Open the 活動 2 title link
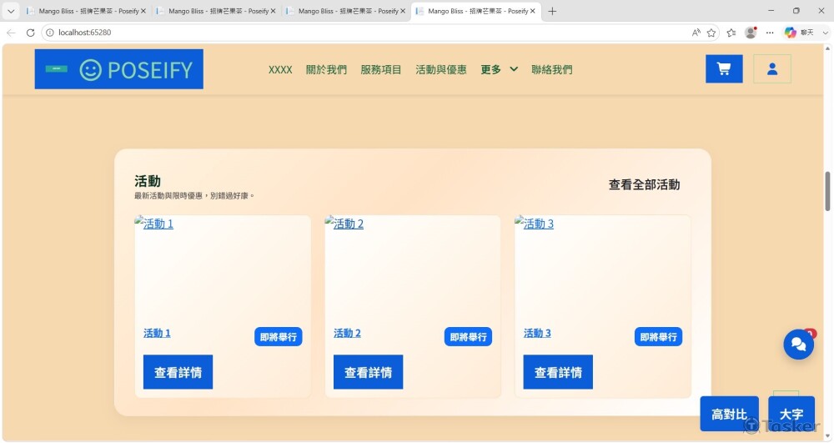This screenshot has height=443, width=834. [x=347, y=333]
